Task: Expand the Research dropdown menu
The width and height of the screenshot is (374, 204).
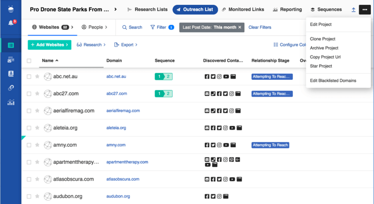Action: (91, 45)
